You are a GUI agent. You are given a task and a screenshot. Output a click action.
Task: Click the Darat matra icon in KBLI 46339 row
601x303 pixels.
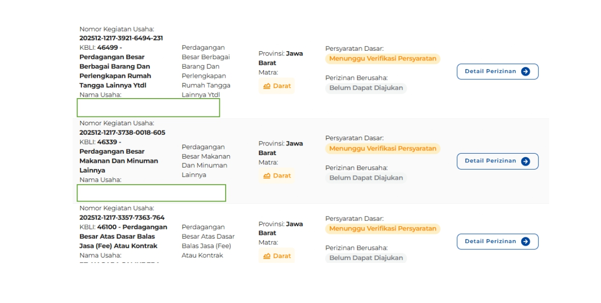point(267,176)
